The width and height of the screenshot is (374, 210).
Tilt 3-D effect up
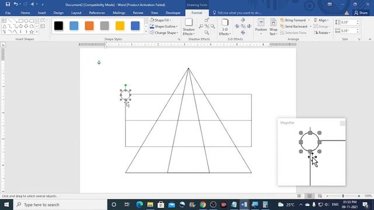coord(243,20)
